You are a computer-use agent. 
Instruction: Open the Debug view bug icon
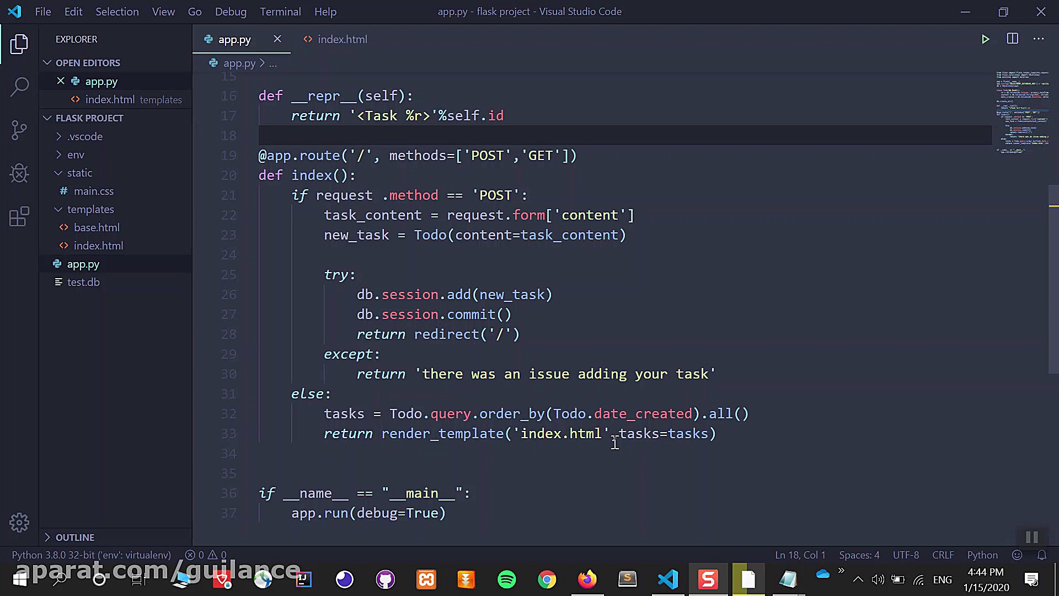[19, 174]
